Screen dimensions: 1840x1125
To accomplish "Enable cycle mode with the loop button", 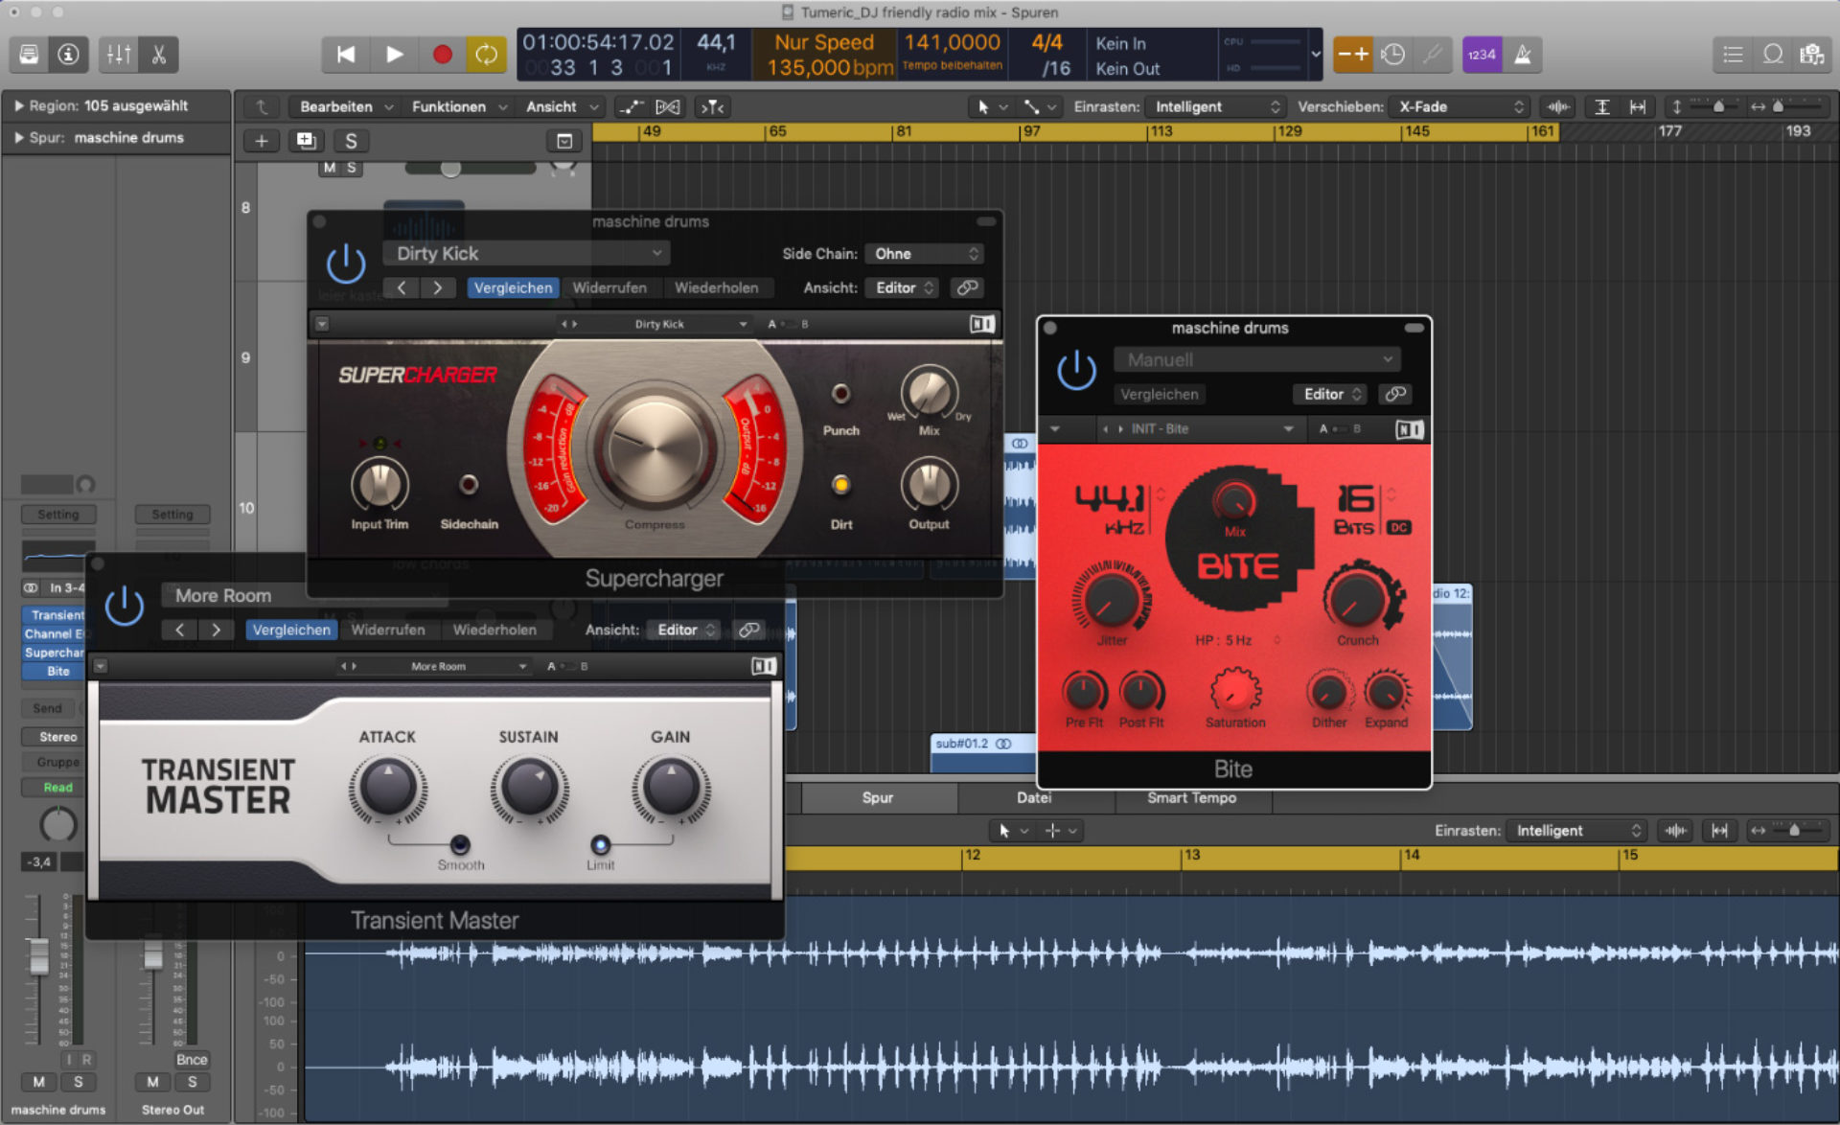I will coord(487,55).
